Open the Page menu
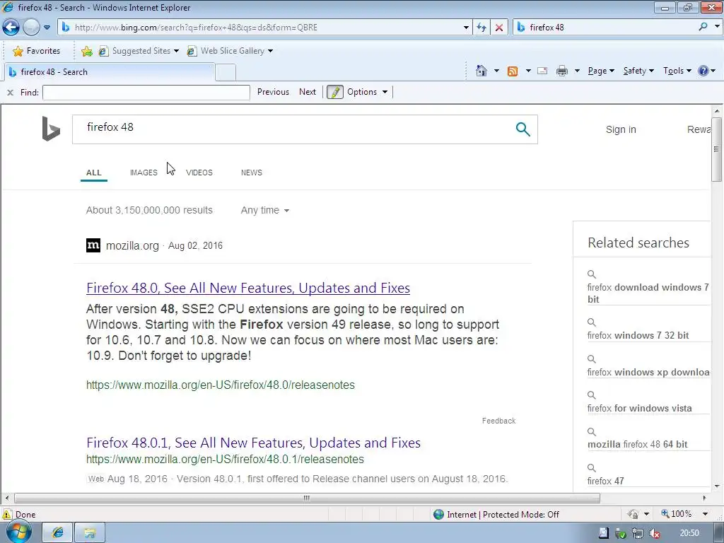This screenshot has height=543, width=724. [601, 71]
